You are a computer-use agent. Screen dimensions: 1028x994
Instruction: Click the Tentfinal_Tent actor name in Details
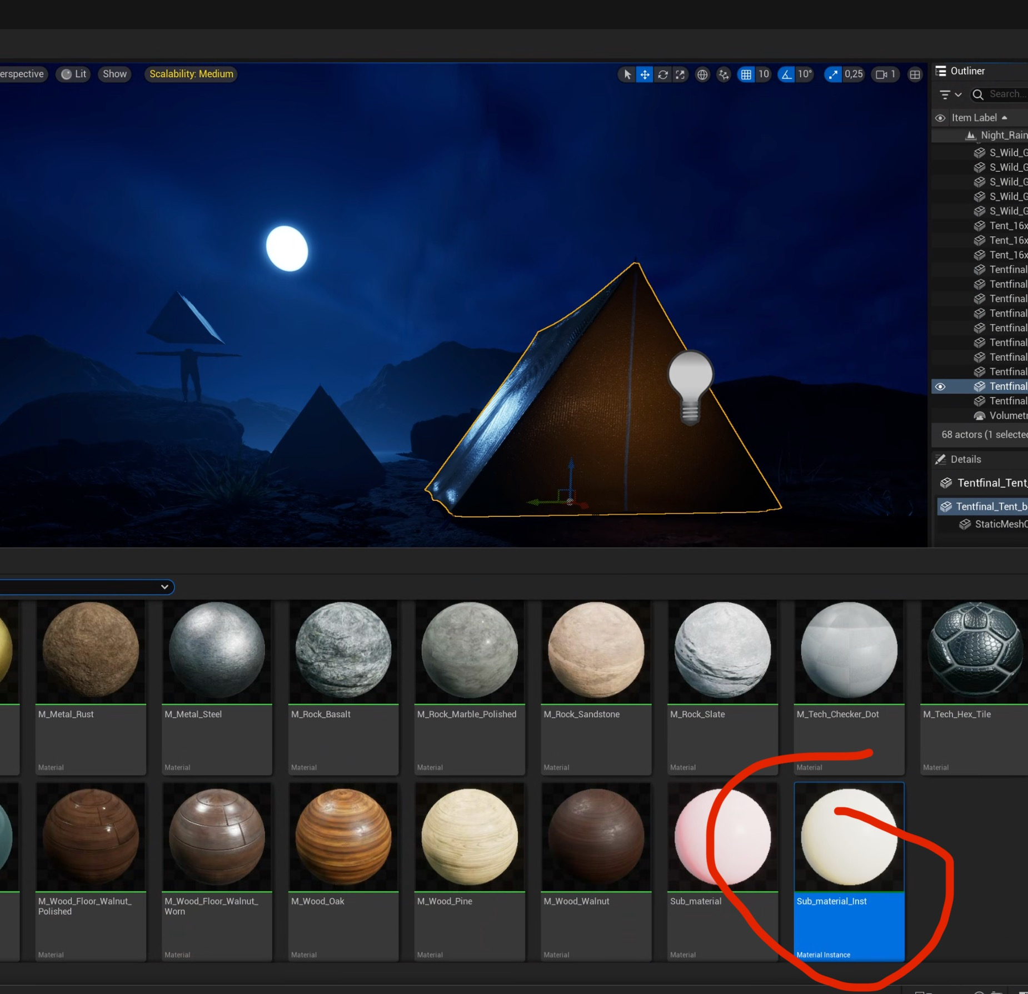coord(992,483)
